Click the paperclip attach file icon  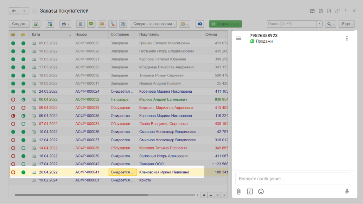click(238, 191)
